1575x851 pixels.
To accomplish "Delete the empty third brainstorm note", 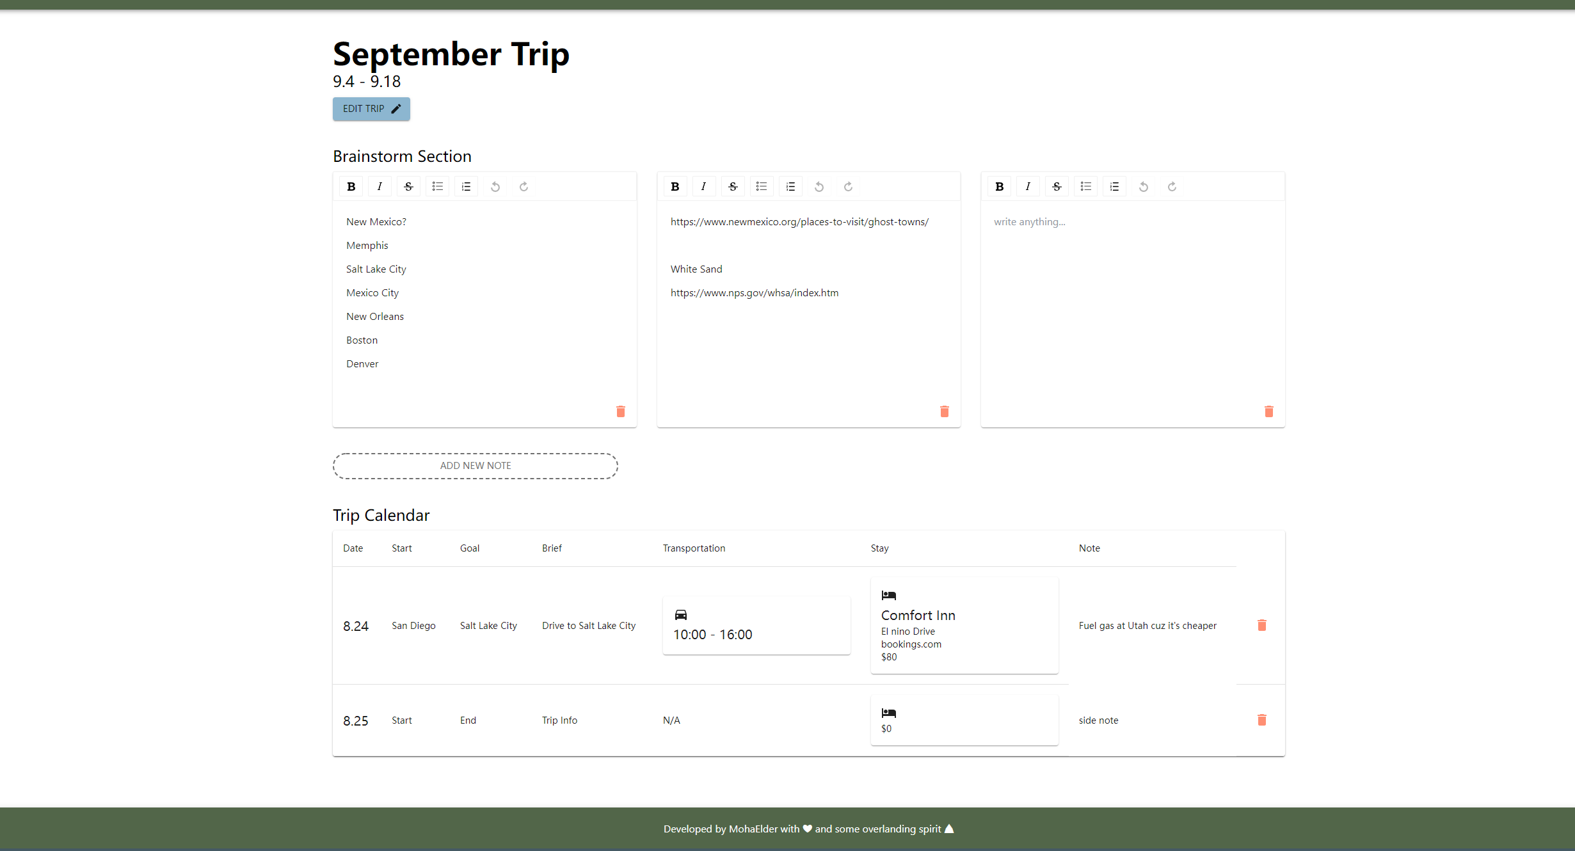I will [x=1268, y=411].
